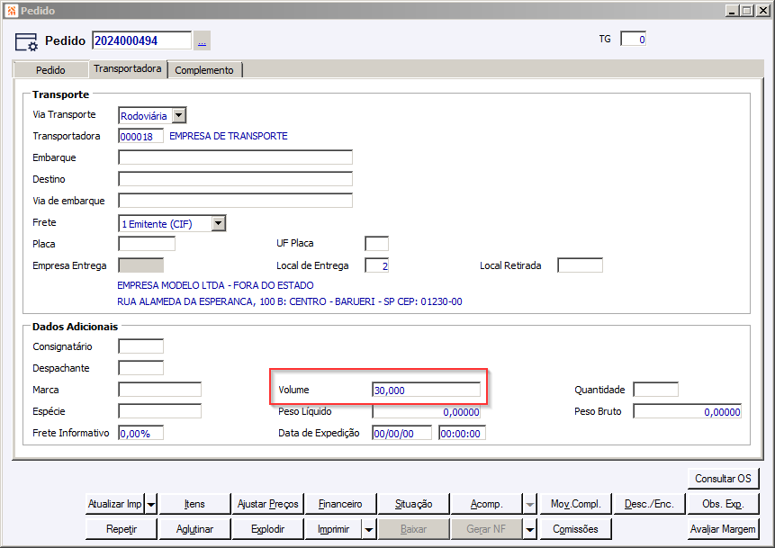Viewport: 775px width, 548px height.
Task: Open the Complemento tab
Action: point(204,70)
